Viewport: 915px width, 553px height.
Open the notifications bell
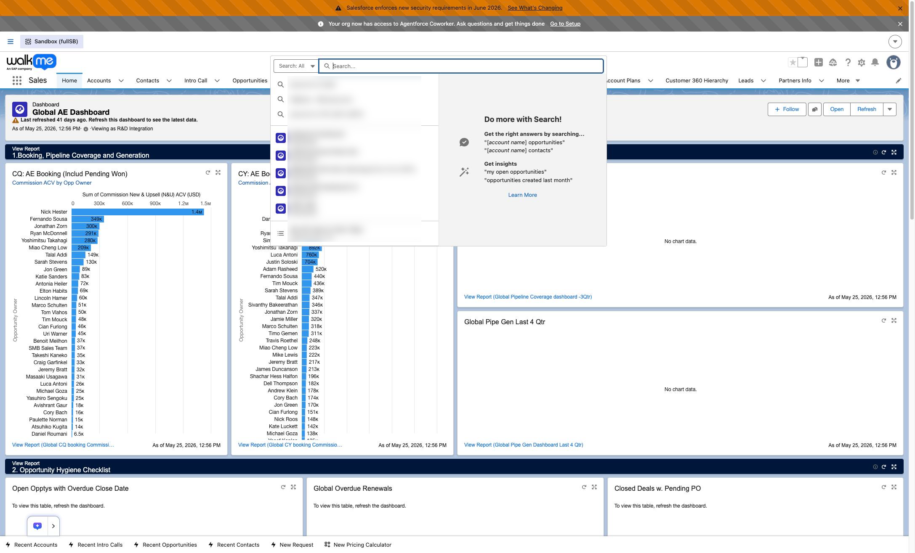[875, 62]
